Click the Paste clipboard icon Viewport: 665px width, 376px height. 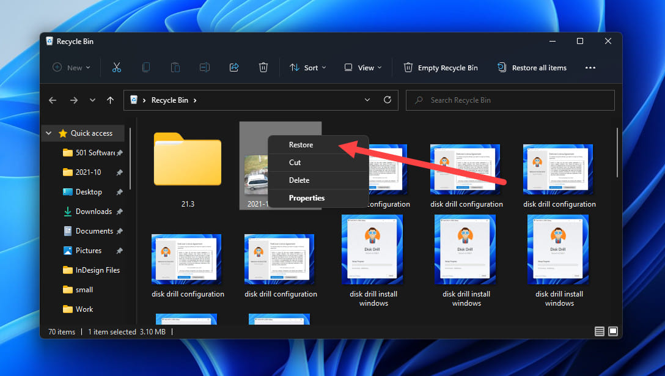(175, 67)
